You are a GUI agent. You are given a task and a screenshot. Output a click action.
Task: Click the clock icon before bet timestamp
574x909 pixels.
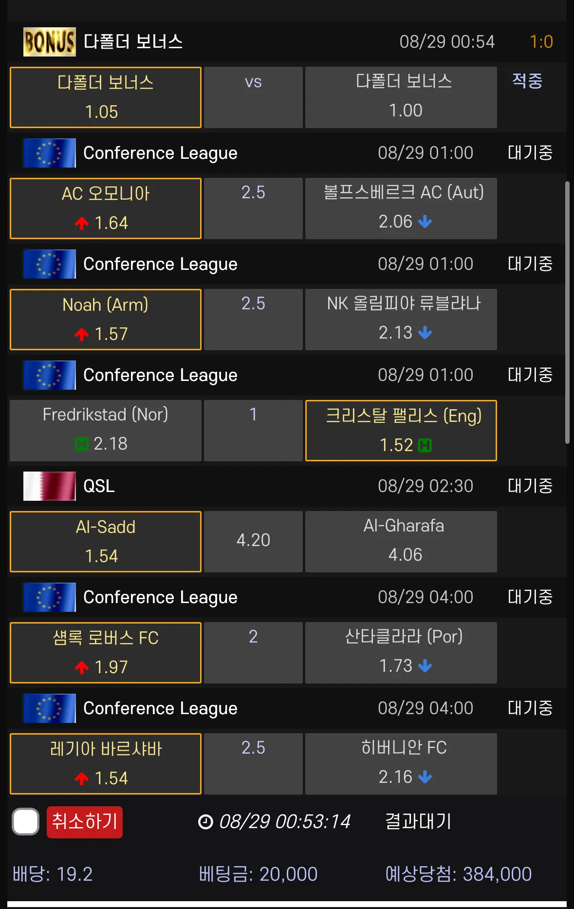pos(205,822)
